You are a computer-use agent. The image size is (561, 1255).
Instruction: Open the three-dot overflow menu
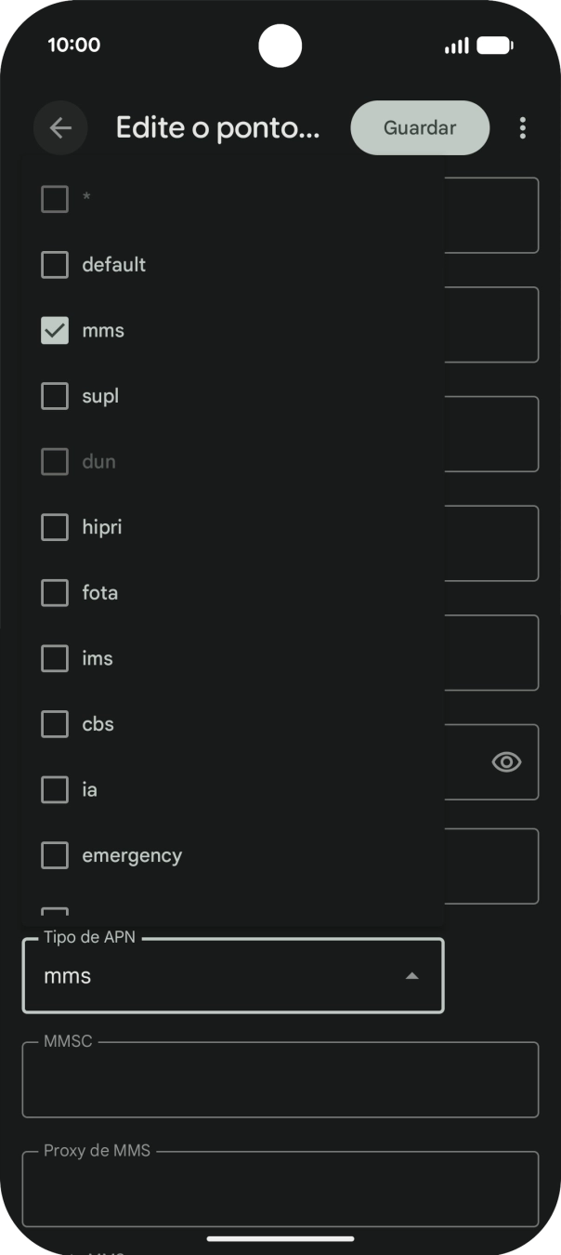(x=523, y=128)
